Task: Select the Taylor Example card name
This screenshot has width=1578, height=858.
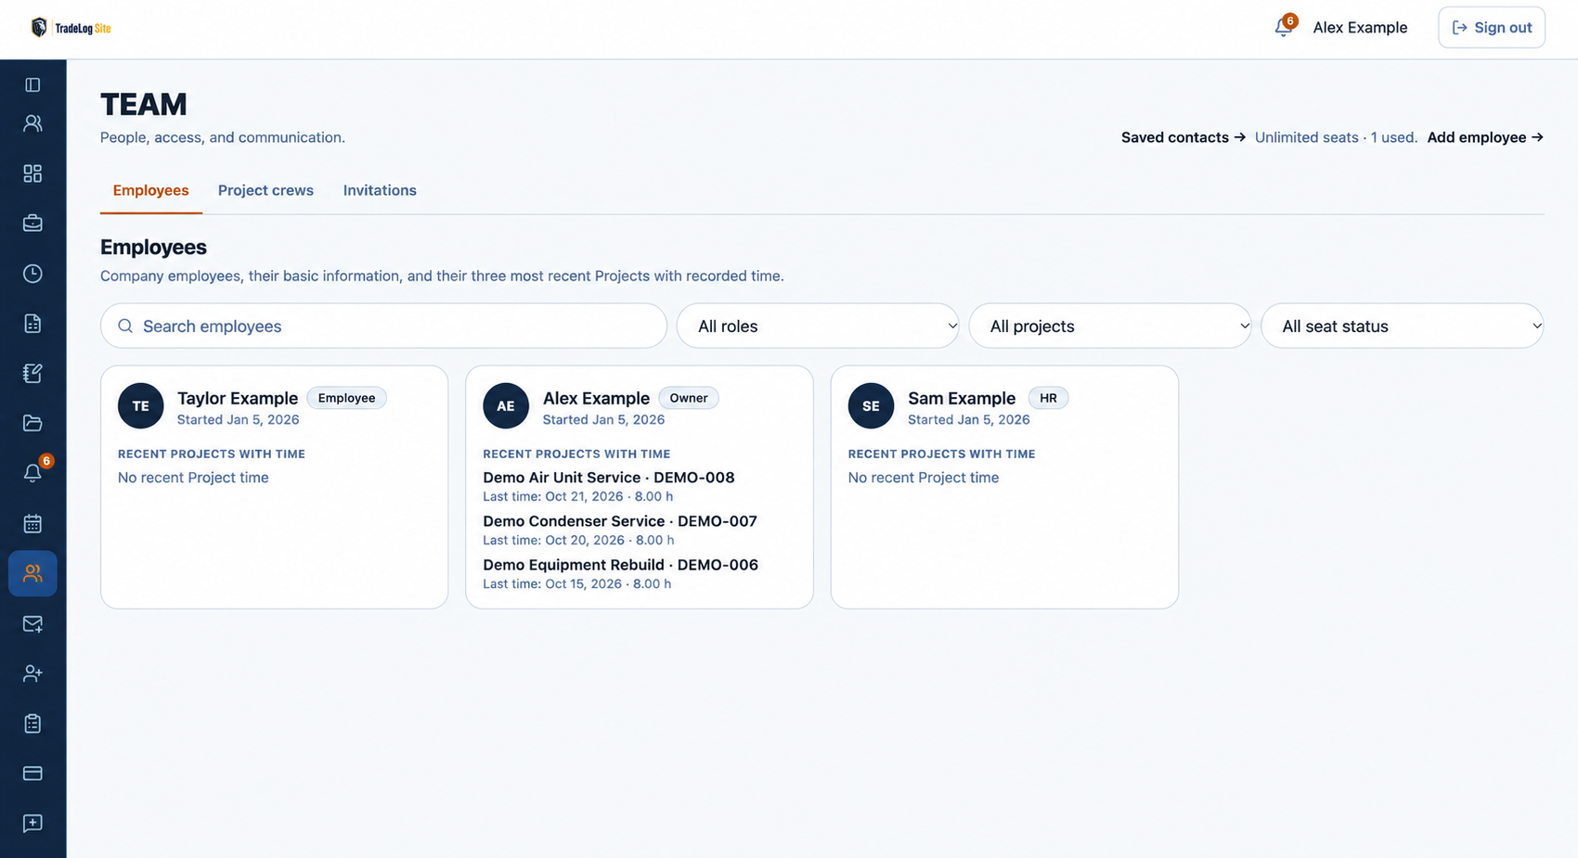Action: pyautogui.click(x=238, y=398)
